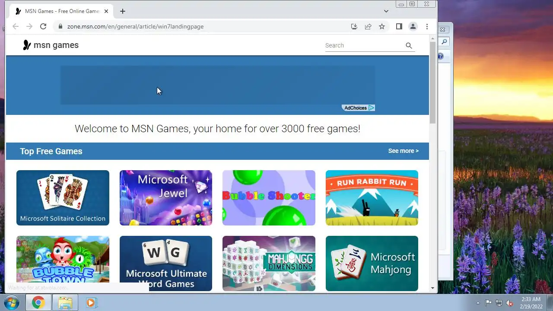Click the search magnifier icon
This screenshot has width=553, height=311.
[x=409, y=45]
